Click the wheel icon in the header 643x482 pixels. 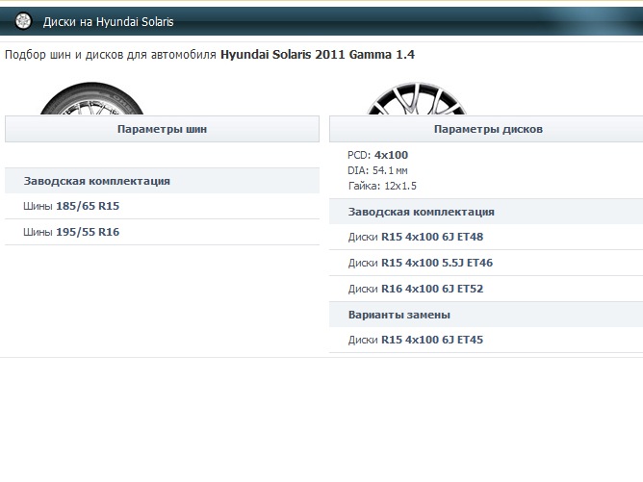[x=23, y=21]
